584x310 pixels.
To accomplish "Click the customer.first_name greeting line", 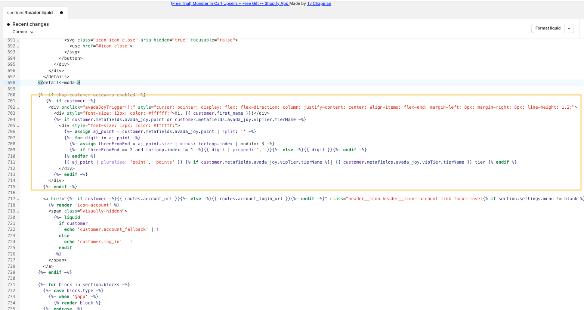I will pos(161,113).
